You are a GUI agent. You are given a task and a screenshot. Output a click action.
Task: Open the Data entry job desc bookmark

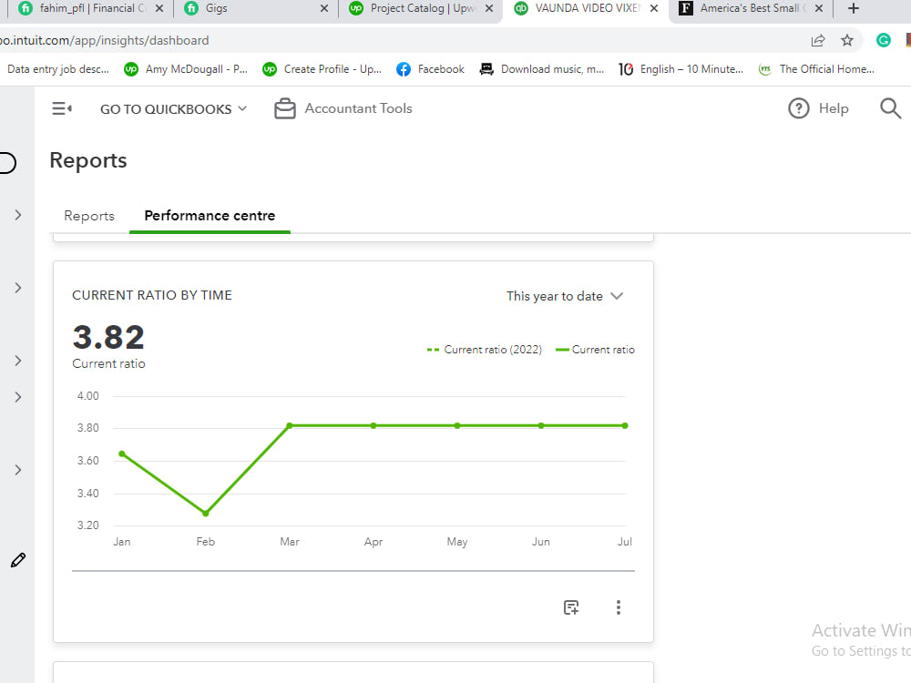(x=58, y=69)
